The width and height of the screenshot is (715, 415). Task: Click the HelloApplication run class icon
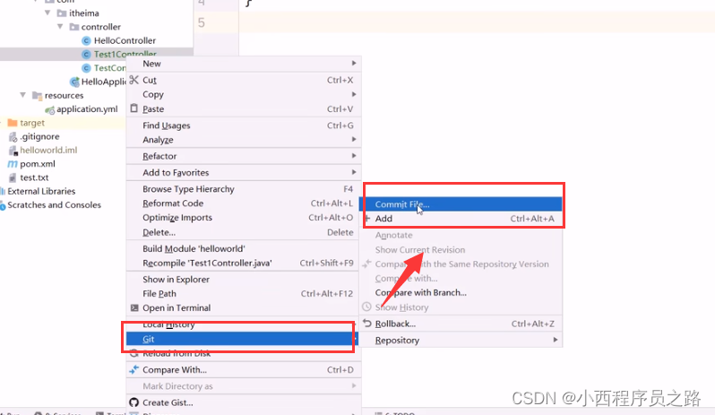pyautogui.click(x=74, y=82)
